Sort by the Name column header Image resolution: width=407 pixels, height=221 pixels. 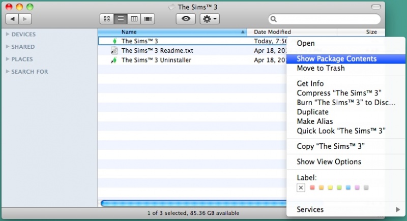pos(172,32)
